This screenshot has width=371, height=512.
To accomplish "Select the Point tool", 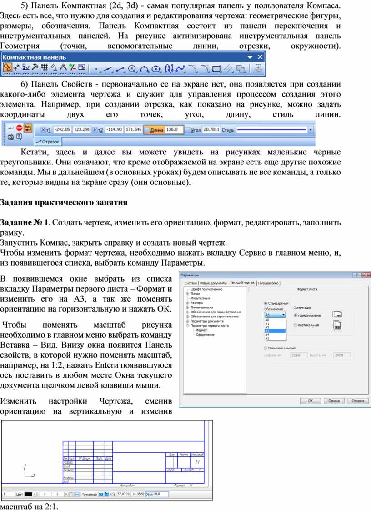I will [x=97, y=69].
